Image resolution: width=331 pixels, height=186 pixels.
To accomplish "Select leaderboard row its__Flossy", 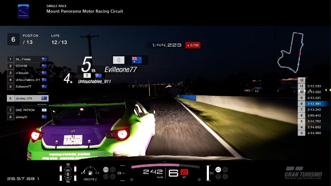I will (28, 59).
